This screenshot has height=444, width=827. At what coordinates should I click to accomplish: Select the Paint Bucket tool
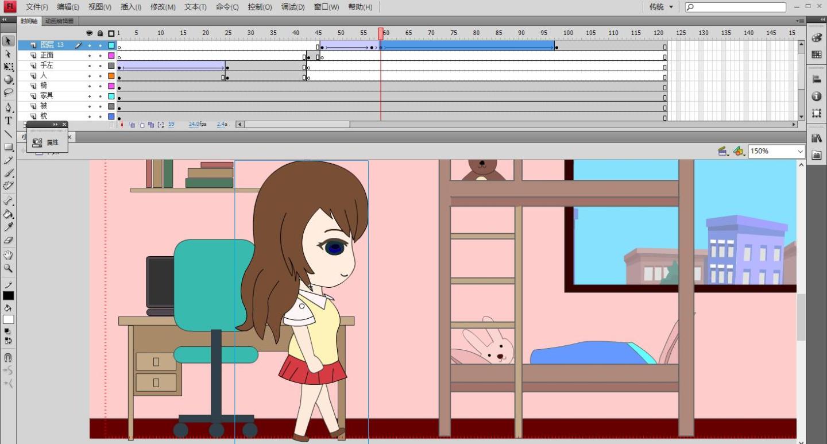tap(8, 214)
